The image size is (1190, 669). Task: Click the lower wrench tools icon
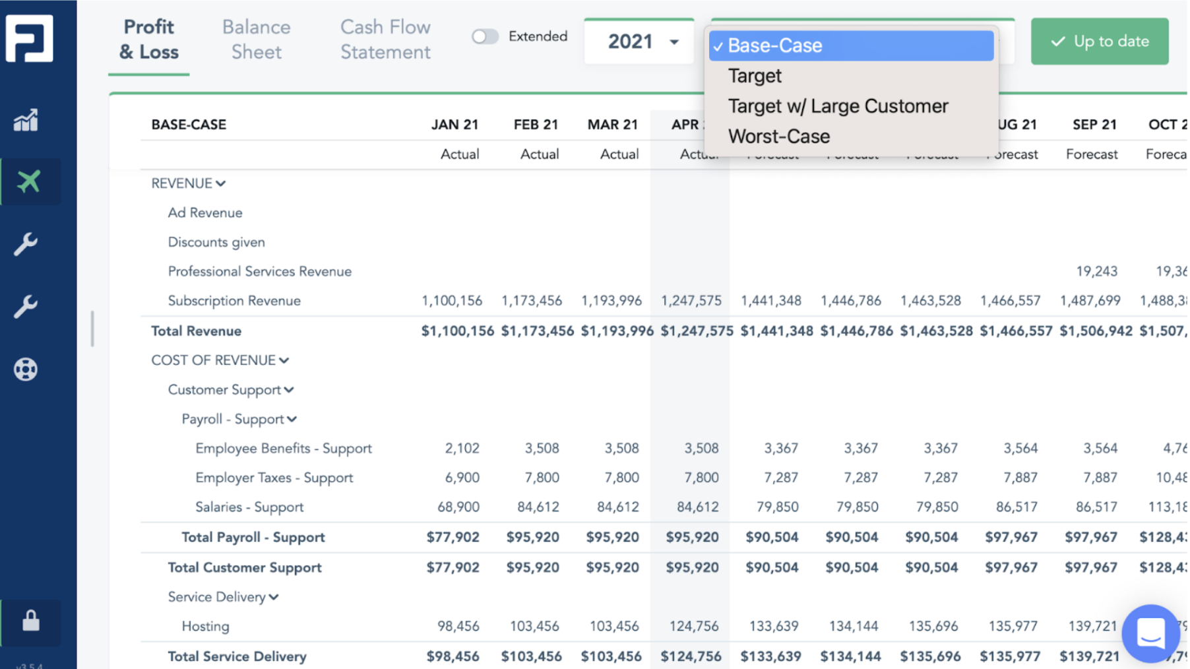[26, 307]
